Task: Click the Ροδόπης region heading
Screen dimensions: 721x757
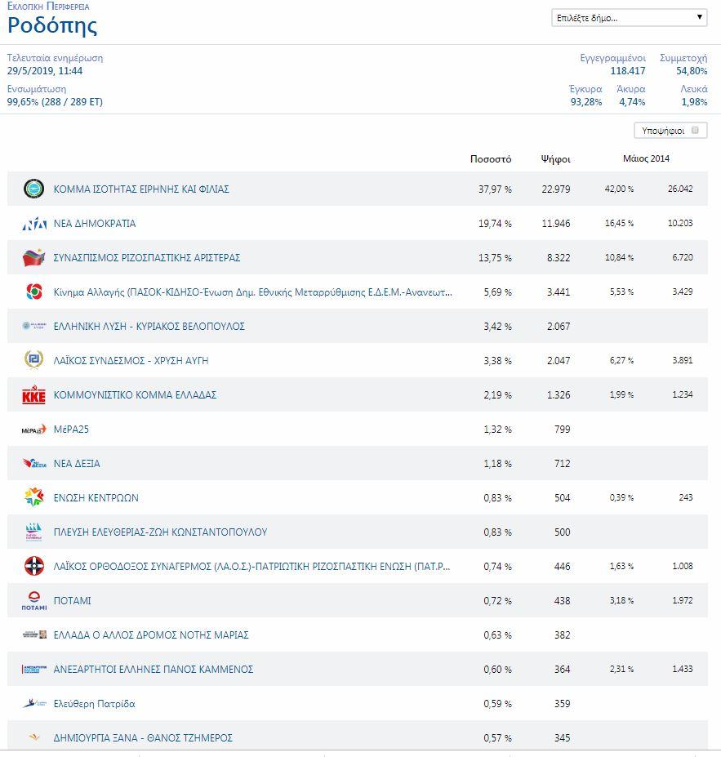Action: 52,25
